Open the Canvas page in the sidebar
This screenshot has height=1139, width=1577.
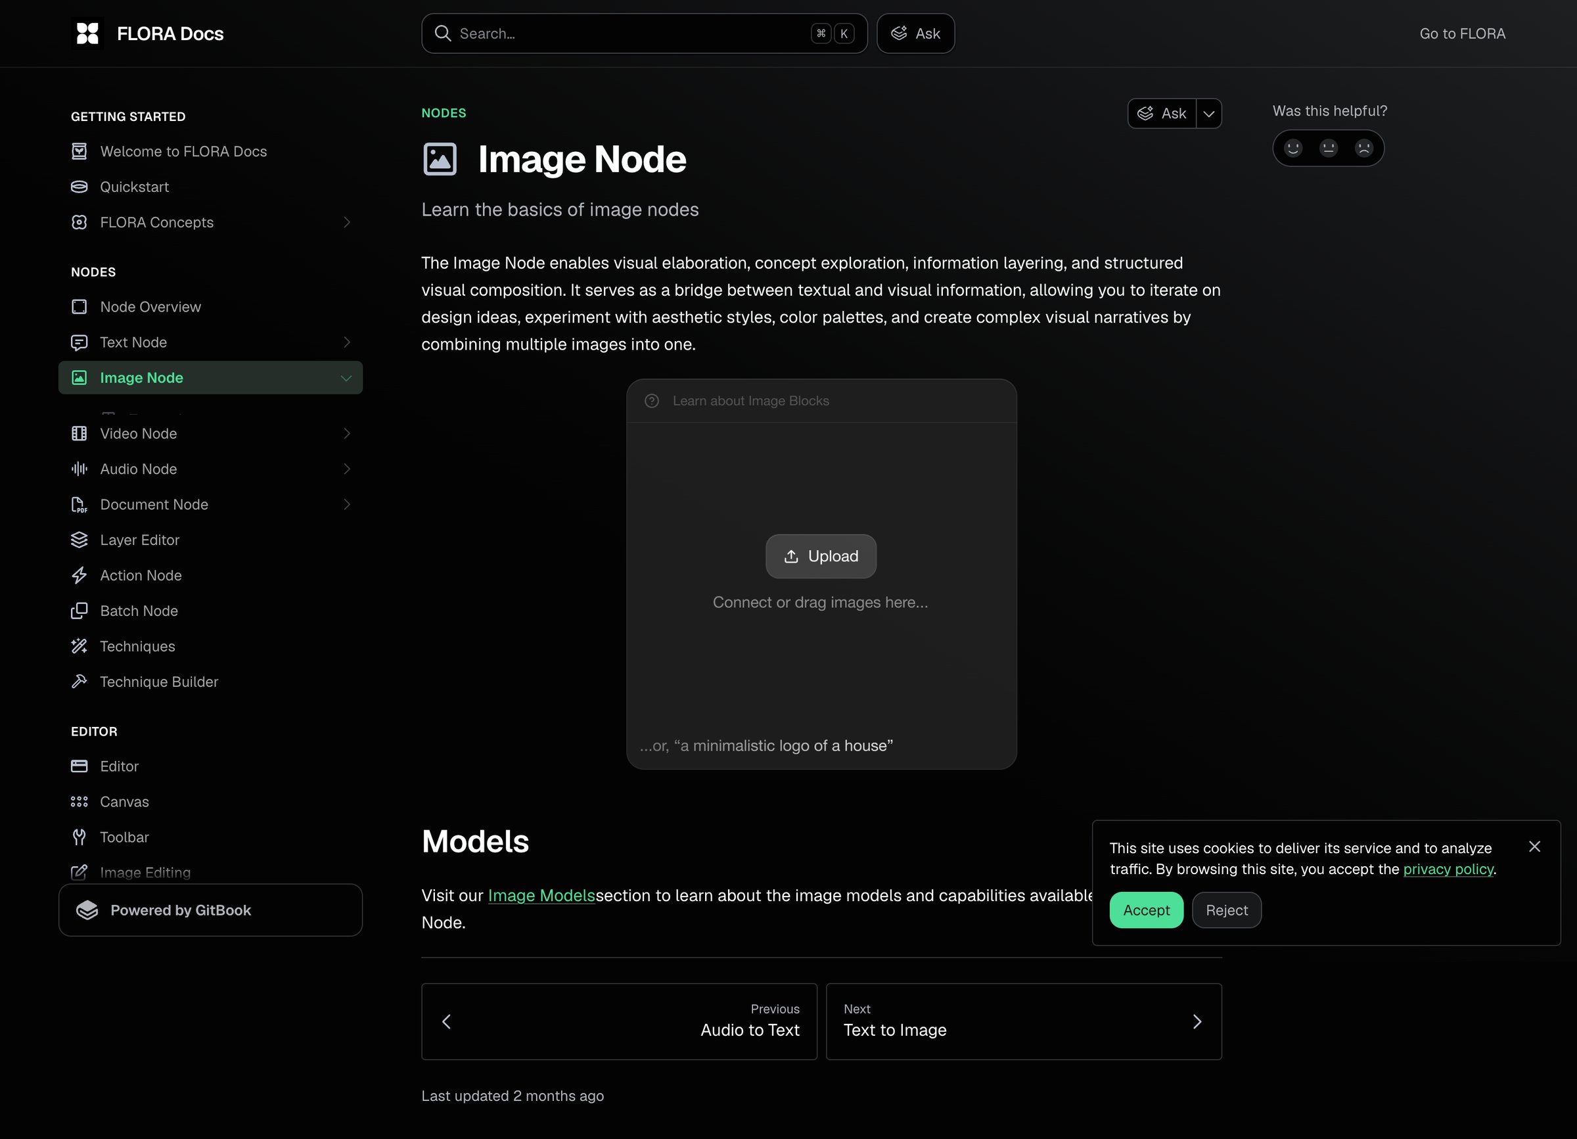(x=211, y=801)
